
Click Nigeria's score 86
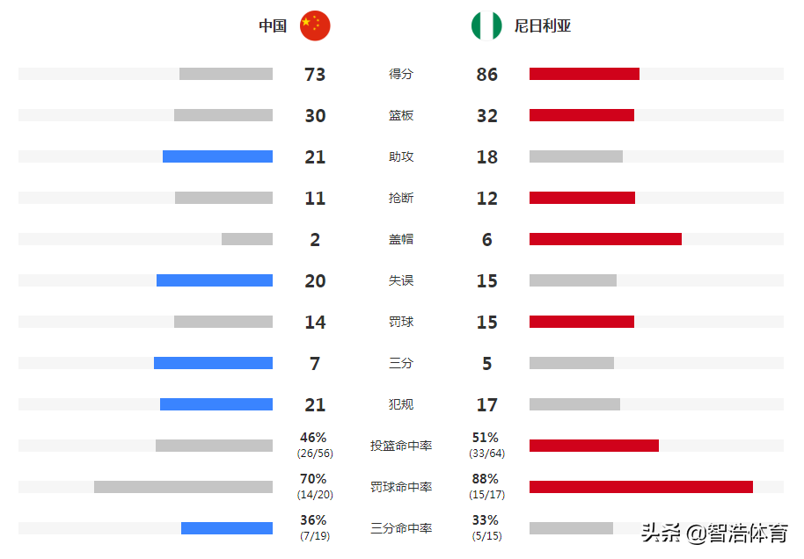pos(486,75)
